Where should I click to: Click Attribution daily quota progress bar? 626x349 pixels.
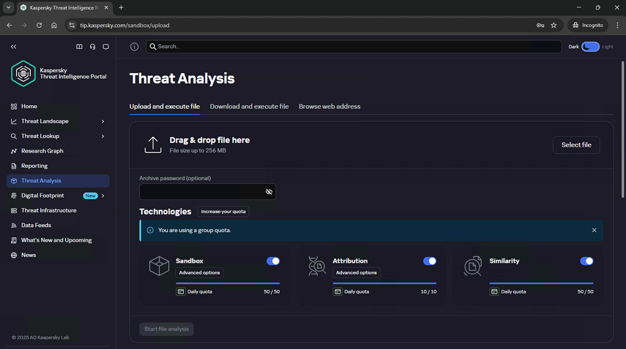384,283
